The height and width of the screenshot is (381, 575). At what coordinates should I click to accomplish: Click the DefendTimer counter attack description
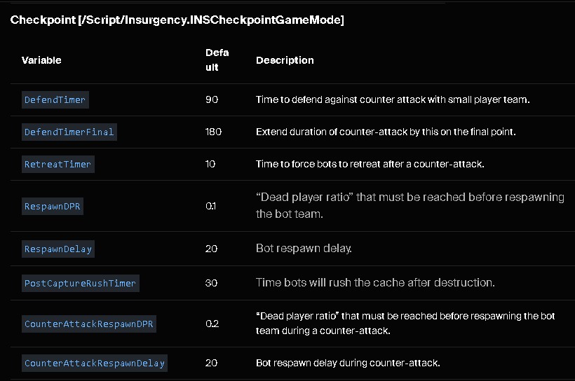click(393, 99)
